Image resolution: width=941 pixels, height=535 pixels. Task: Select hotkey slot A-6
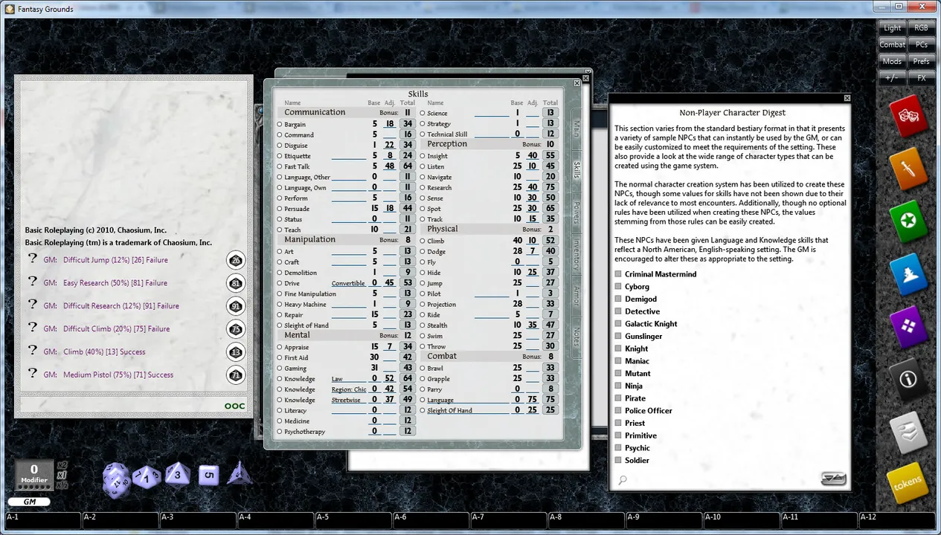432,520
